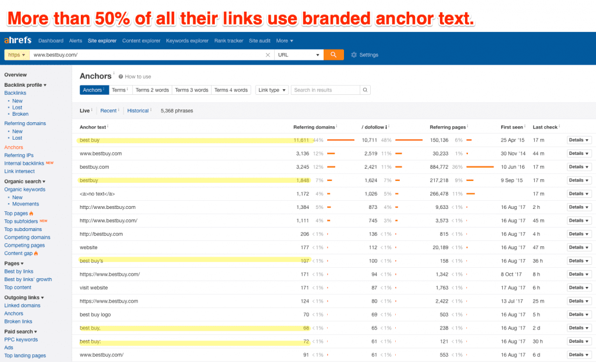
Task: Open Competing domains link
Action: [x=27, y=237]
